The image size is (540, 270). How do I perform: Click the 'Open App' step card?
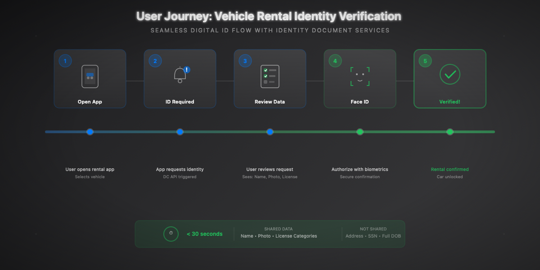[90, 79]
